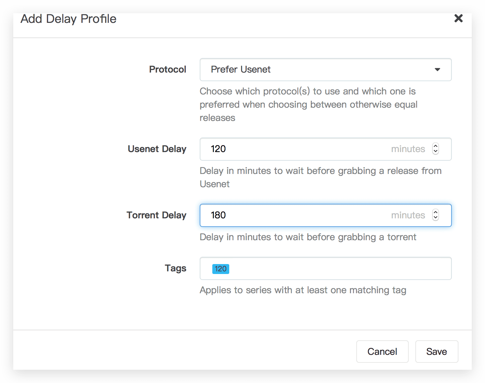The image size is (485, 383).
Task: Focus the Torrent Delay input showing 180
Action: click(325, 215)
